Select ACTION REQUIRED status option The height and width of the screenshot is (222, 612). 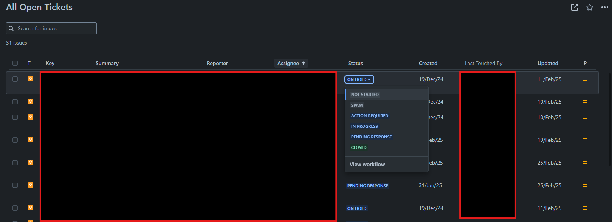[x=387, y=116]
